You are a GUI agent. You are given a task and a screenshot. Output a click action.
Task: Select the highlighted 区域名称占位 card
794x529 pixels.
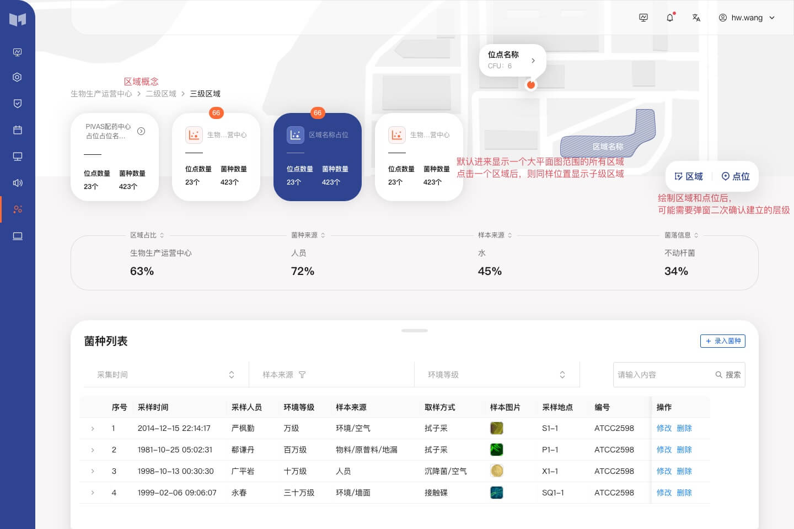point(318,157)
